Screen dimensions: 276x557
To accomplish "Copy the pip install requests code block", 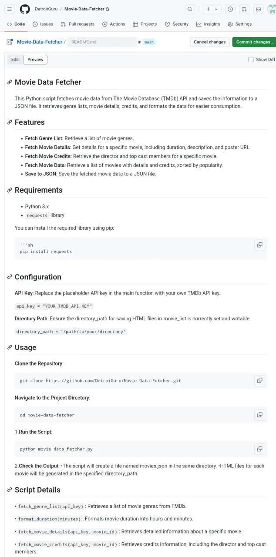I will pos(259,245).
